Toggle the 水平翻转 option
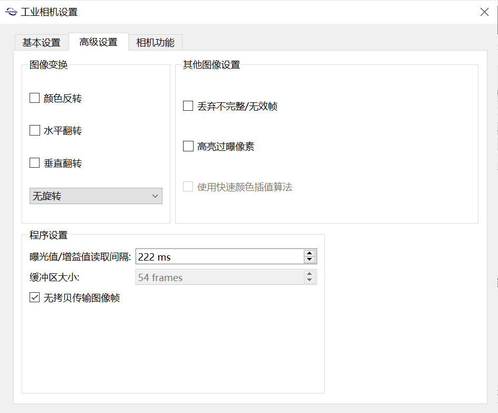498x413 pixels. pos(35,131)
